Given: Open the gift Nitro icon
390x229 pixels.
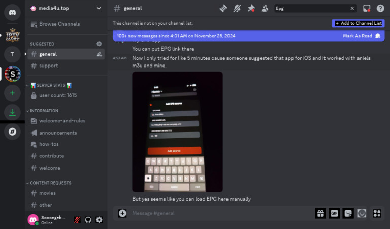Looking at the screenshot, I should pyautogui.click(x=320, y=213).
